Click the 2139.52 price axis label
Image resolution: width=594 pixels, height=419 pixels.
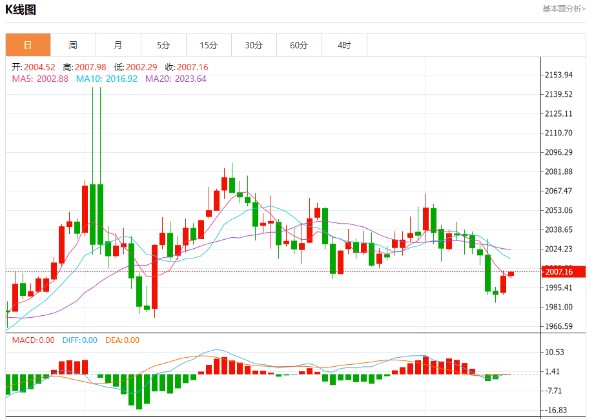pyautogui.click(x=558, y=94)
